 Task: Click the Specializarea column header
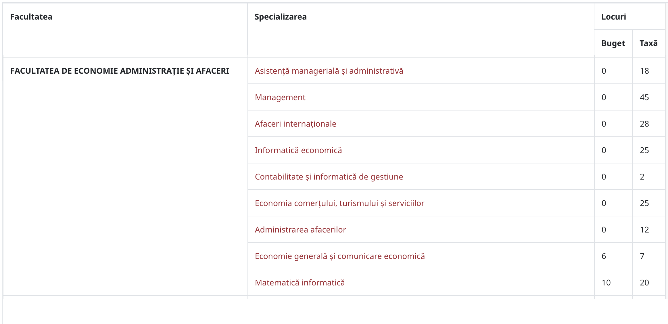pos(281,17)
